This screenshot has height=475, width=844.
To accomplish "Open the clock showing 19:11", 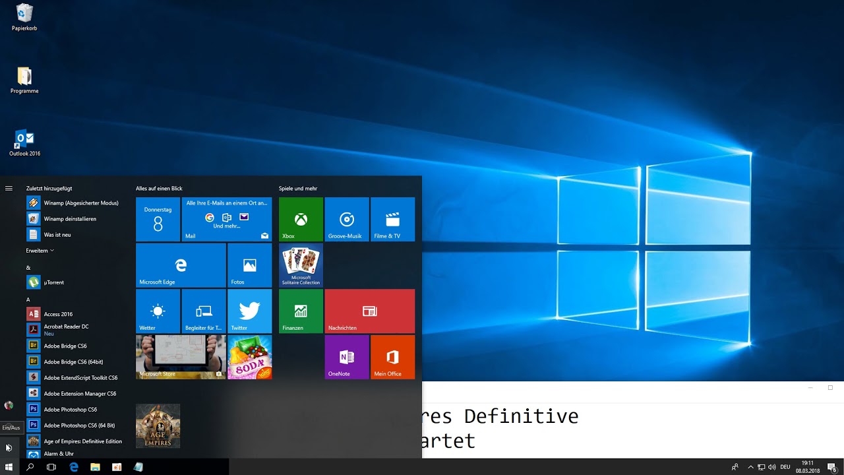I will click(808, 467).
